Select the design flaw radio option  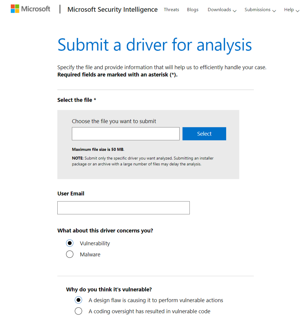tap(79, 300)
